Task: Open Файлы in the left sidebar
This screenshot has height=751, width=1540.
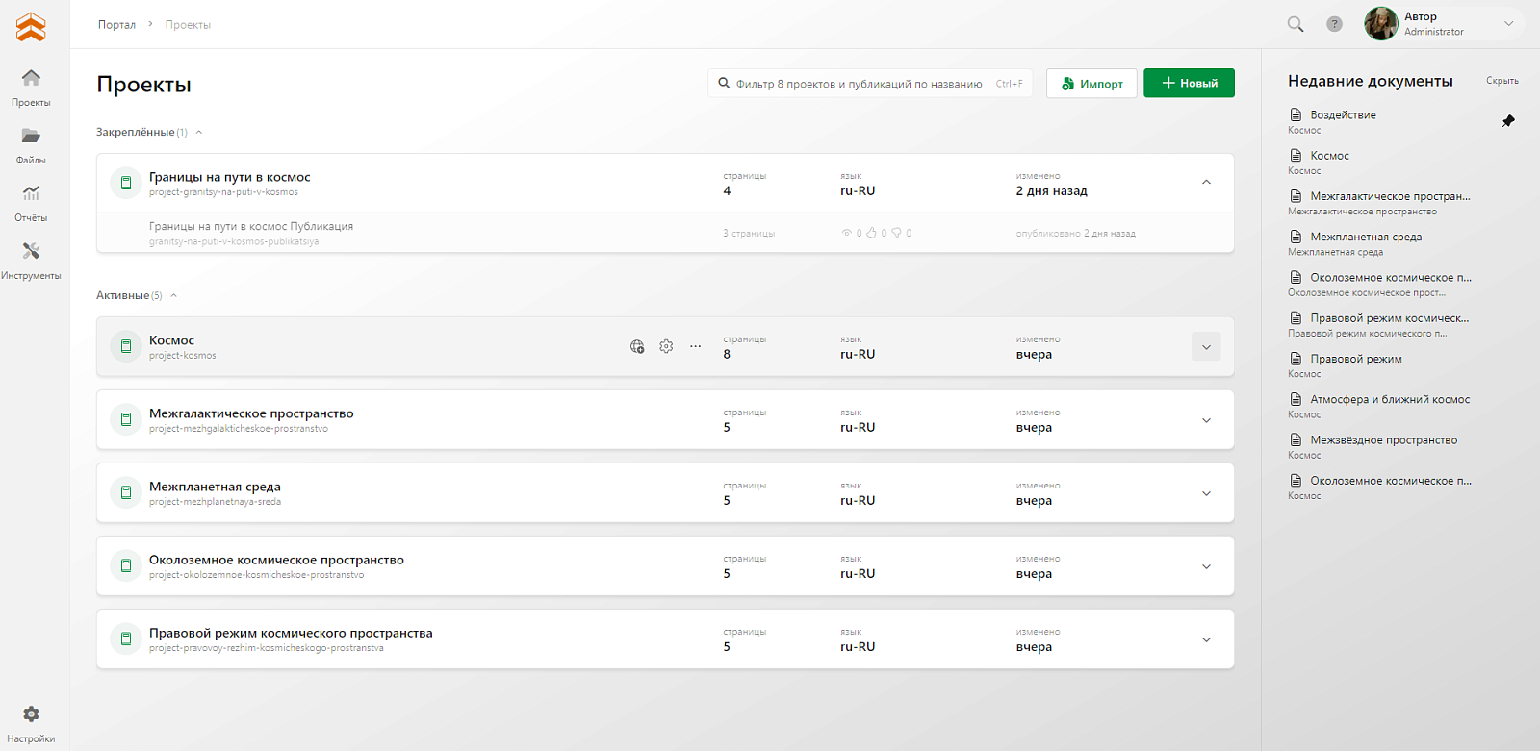Action: click(31, 144)
